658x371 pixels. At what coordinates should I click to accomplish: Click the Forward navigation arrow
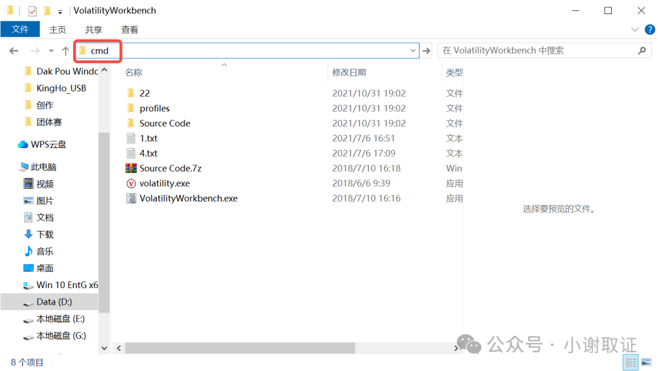click(35, 51)
